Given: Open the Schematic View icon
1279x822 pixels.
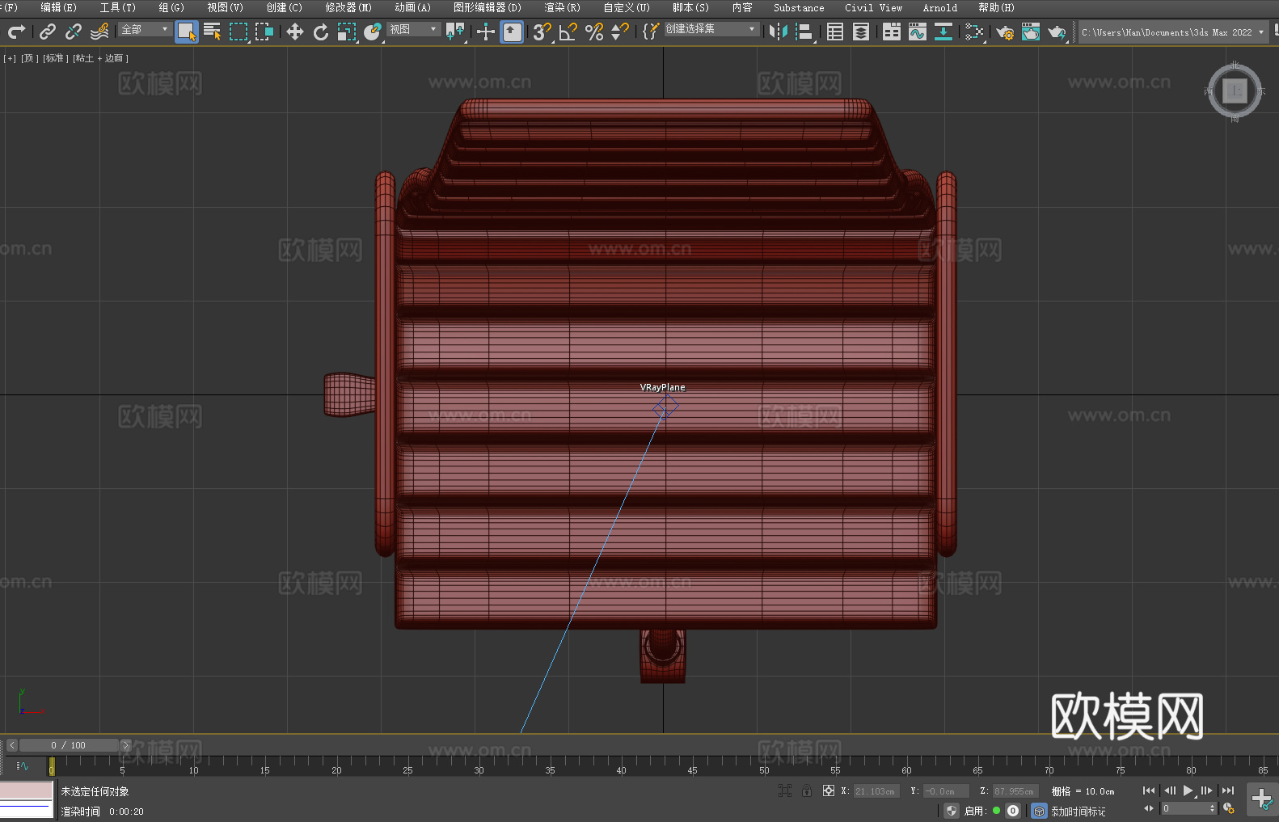Looking at the screenshot, I should (x=943, y=32).
